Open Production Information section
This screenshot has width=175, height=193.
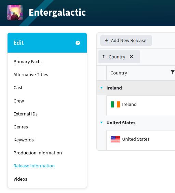(x=38, y=153)
